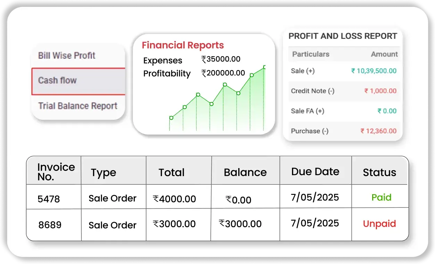
Task: Sort the table by Due Date header
Action: (x=315, y=172)
